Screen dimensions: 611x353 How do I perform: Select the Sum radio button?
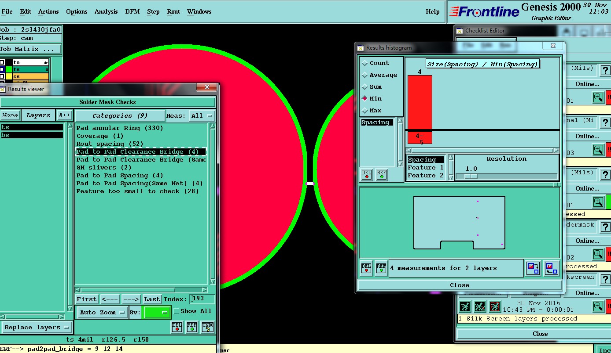[x=365, y=87]
